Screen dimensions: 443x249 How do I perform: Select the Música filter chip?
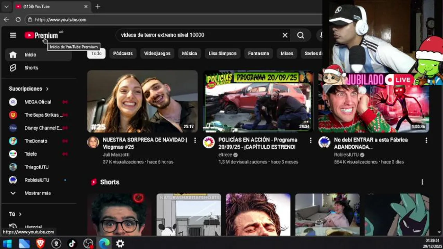click(x=190, y=53)
